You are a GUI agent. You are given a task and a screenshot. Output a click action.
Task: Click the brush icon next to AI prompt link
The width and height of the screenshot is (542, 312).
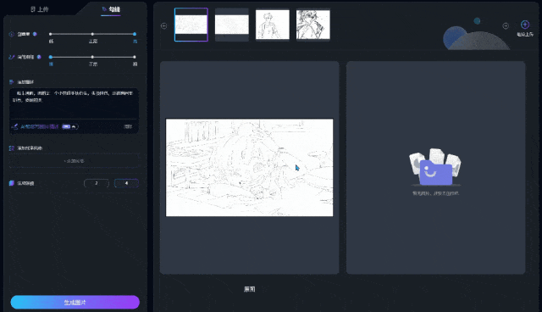(14, 126)
